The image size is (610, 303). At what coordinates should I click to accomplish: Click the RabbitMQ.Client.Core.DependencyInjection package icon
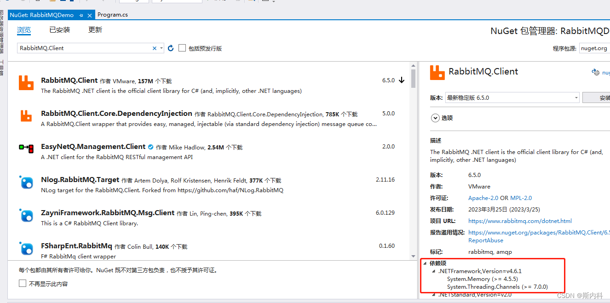[26, 116]
